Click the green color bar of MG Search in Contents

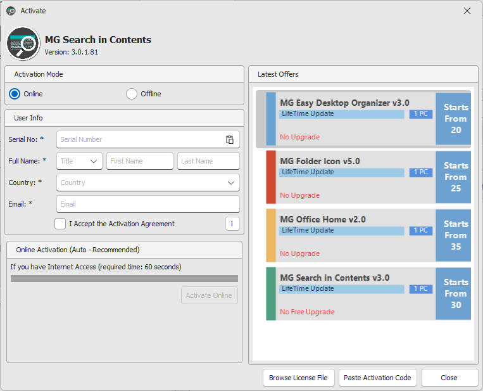coord(271,293)
